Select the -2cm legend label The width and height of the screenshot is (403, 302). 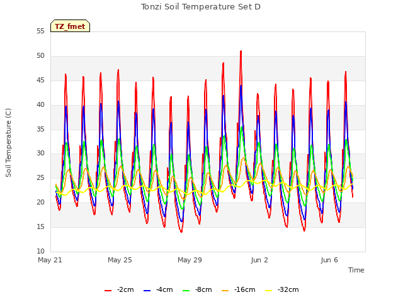[x=125, y=289]
